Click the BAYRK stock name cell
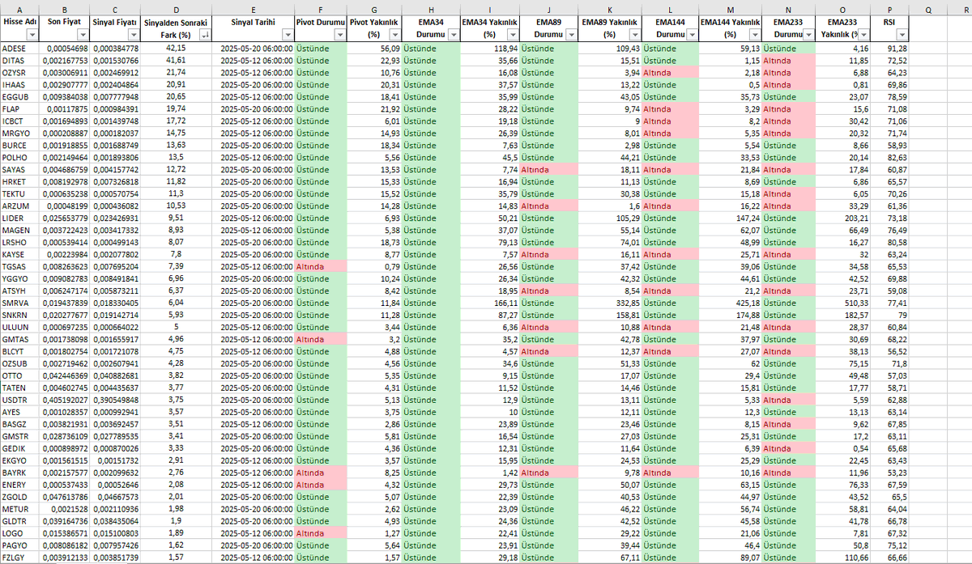 19,472
